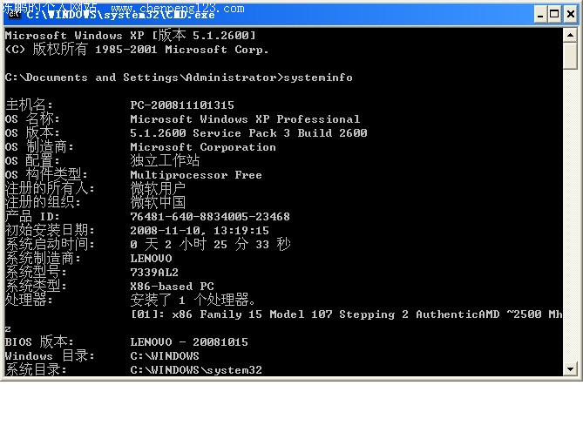
Task: Click the scrollbar down arrow
Action: (x=571, y=369)
